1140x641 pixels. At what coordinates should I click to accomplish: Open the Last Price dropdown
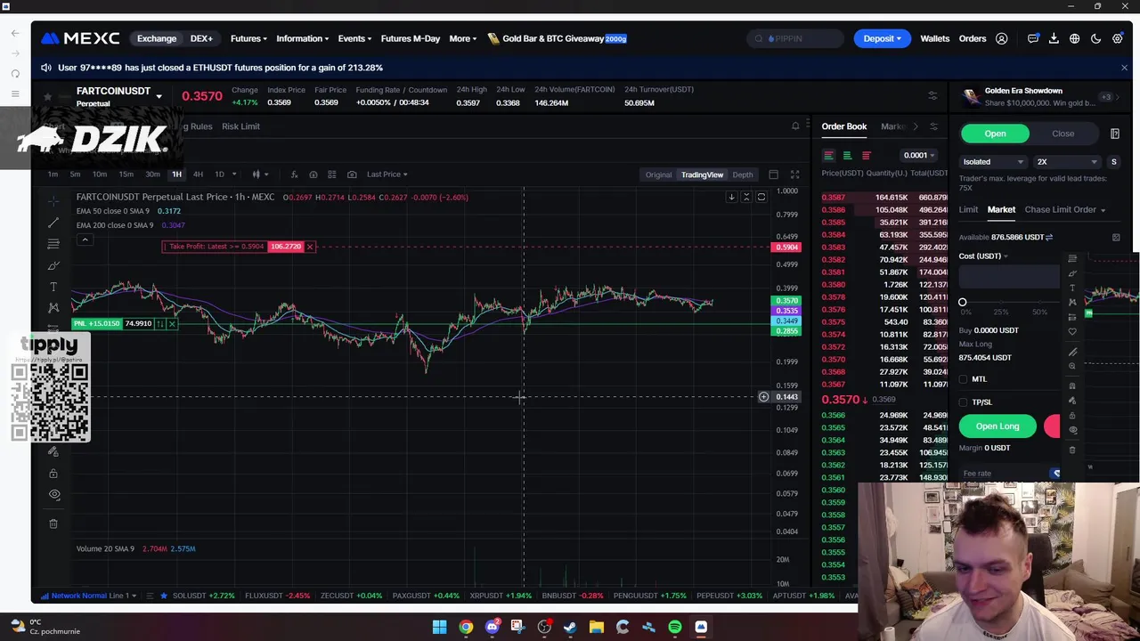pos(387,174)
